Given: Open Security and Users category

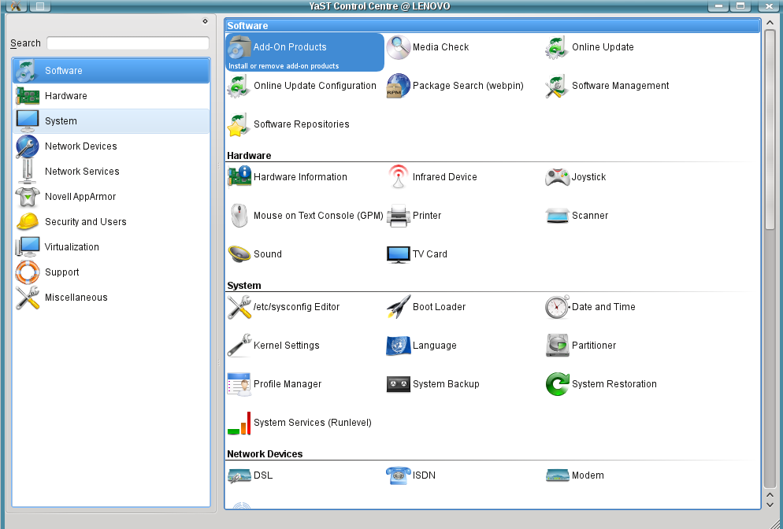Looking at the screenshot, I should (111, 221).
